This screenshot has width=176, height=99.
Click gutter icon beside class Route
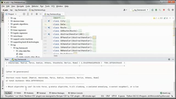click(49, 28)
